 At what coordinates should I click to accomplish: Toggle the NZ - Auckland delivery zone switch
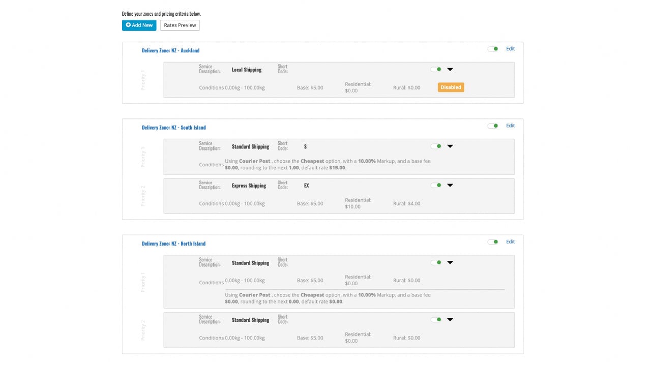(x=493, y=49)
